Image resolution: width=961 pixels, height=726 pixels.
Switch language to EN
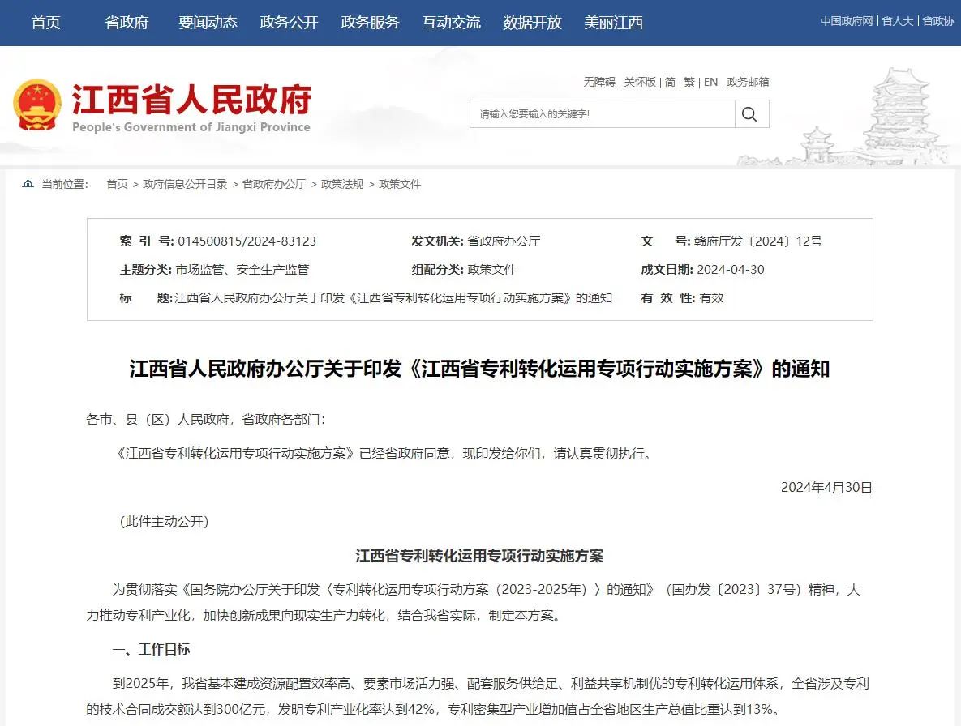point(710,82)
